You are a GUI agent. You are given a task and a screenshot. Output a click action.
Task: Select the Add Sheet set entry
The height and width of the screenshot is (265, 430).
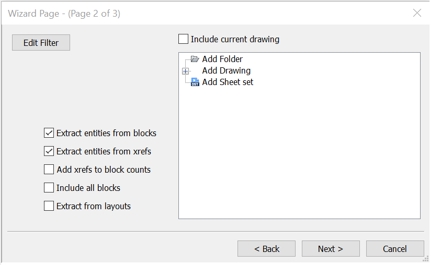[228, 82]
